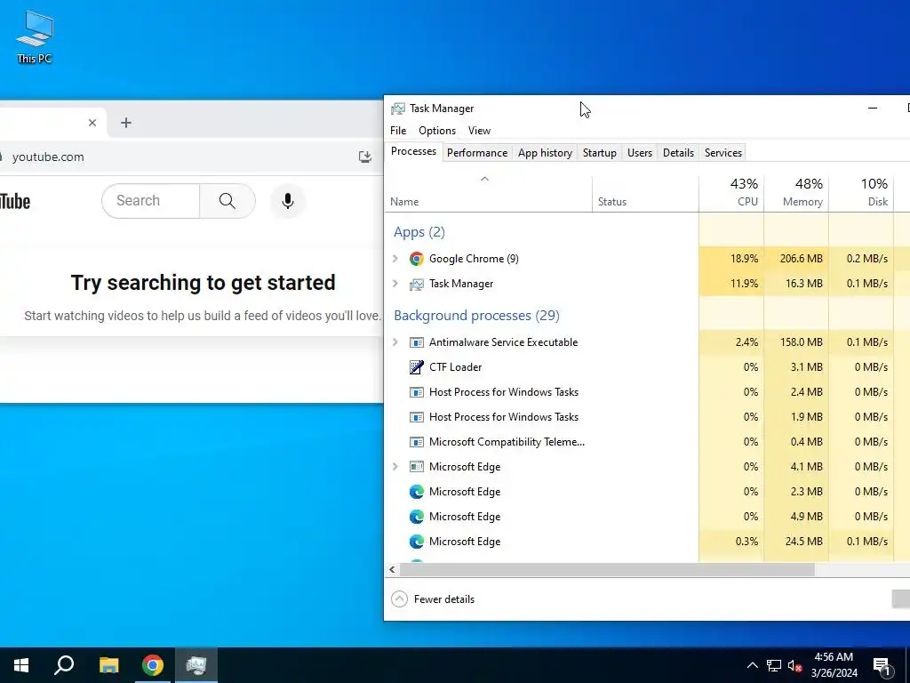Click the 24.5 MB memory value
Screen dimensions: 910x683
pyautogui.click(x=803, y=542)
